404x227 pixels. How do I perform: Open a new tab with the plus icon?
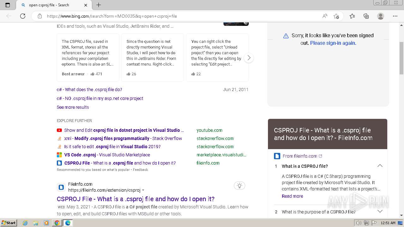click(98, 5)
